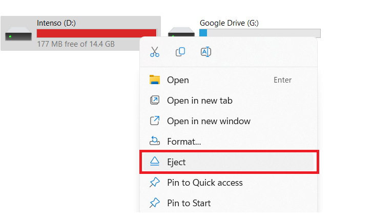This screenshot has height=217, width=373.
Task: Click the red Intenso storage usage bar
Action: pos(96,33)
